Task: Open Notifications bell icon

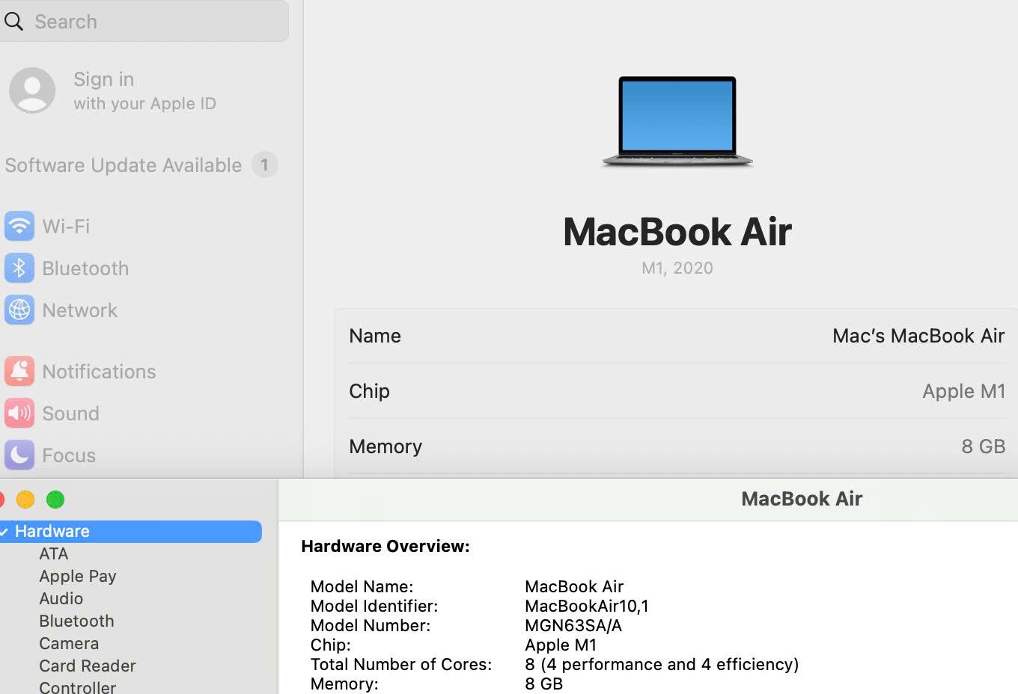Action: point(19,371)
